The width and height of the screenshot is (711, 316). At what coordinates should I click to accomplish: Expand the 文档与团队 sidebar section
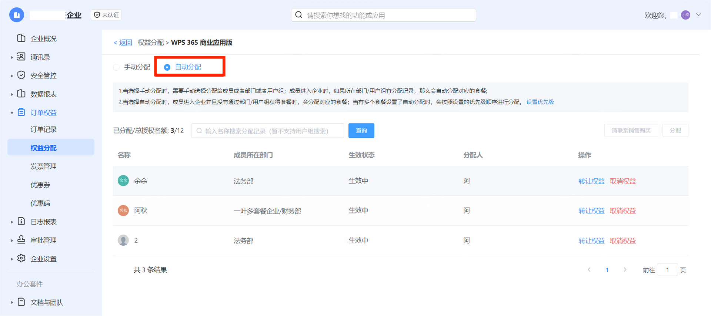pos(12,303)
